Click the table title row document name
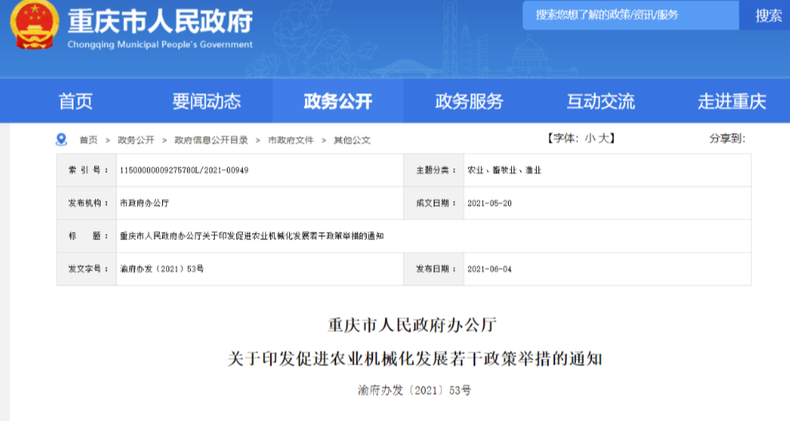The image size is (790, 421). (252, 236)
